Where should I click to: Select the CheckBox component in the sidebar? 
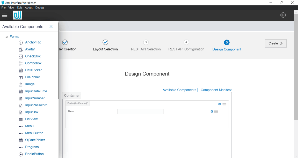coord(32,56)
